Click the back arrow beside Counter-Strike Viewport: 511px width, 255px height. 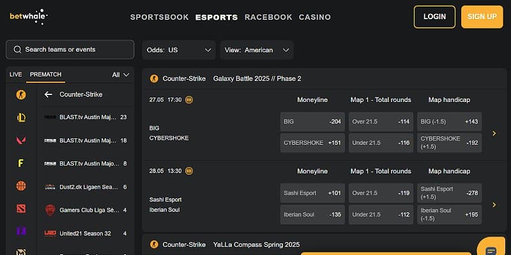[x=48, y=94]
